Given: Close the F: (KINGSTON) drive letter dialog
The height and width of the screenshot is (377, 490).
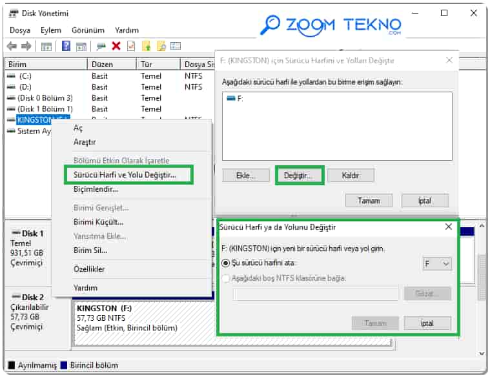Looking at the screenshot, I should (x=449, y=59).
